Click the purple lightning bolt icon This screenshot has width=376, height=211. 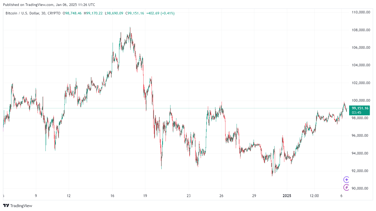(x=346, y=187)
